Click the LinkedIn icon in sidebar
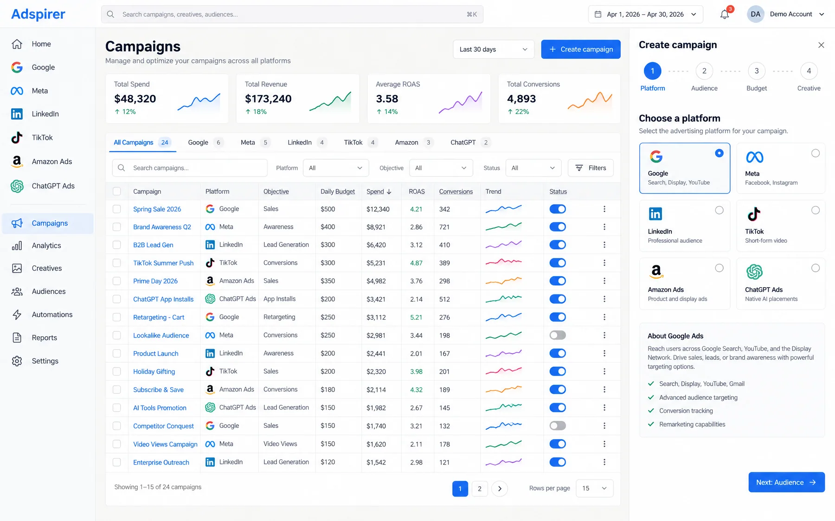 click(17, 114)
